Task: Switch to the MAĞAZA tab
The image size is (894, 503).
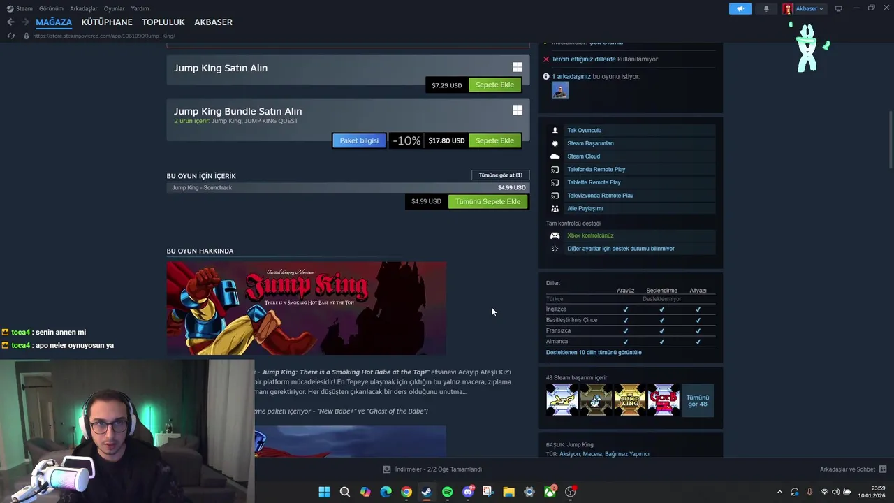Action: tap(54, 22)
